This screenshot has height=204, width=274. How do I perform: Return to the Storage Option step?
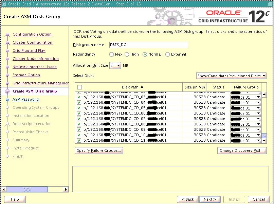[x=26, y=75]
